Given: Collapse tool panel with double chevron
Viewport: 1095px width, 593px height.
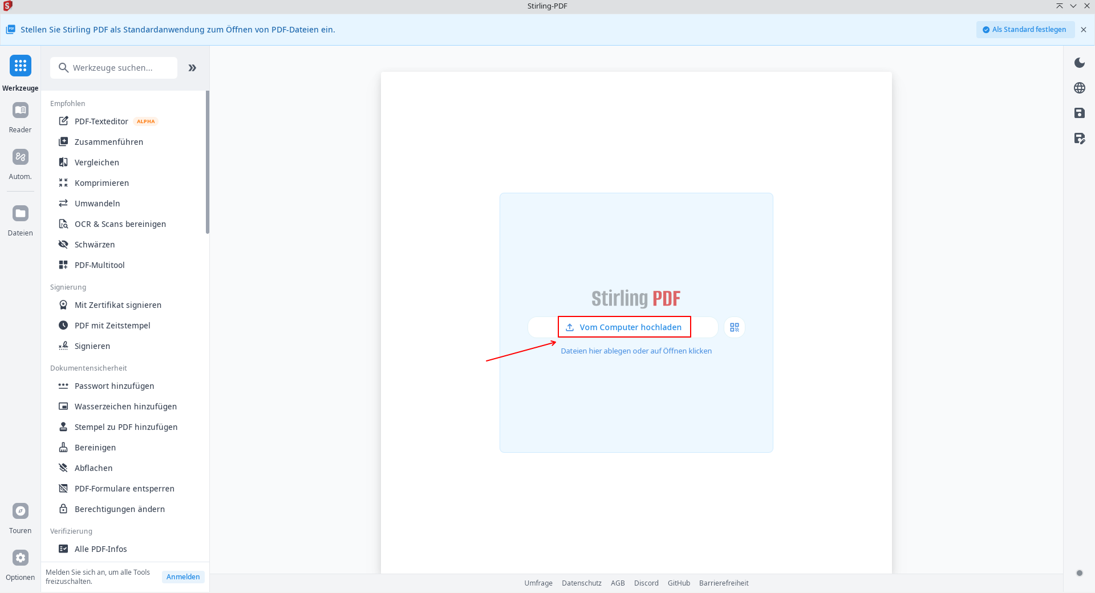Looking at the screenshot, I should click(x=192, y=68).
